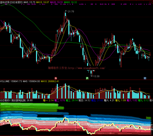Click the red 涨 marker icon

(x=56, y=78)
